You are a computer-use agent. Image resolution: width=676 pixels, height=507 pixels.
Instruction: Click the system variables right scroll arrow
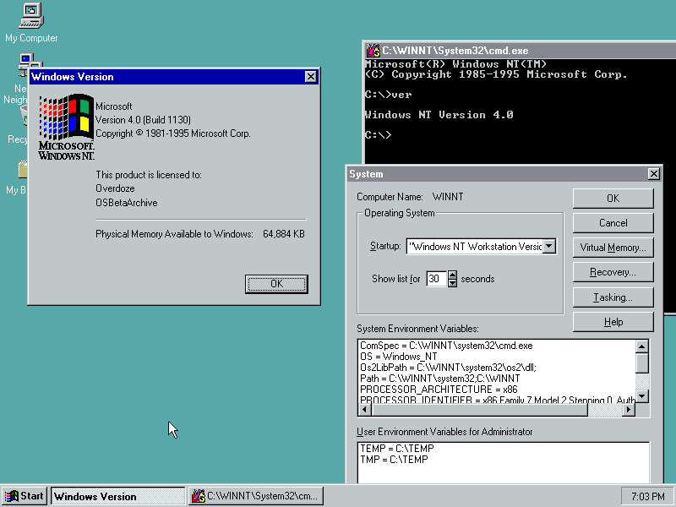[x=628, y=410]
